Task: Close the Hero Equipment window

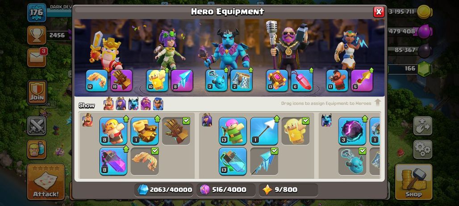Action: click(x=379, y=12)
